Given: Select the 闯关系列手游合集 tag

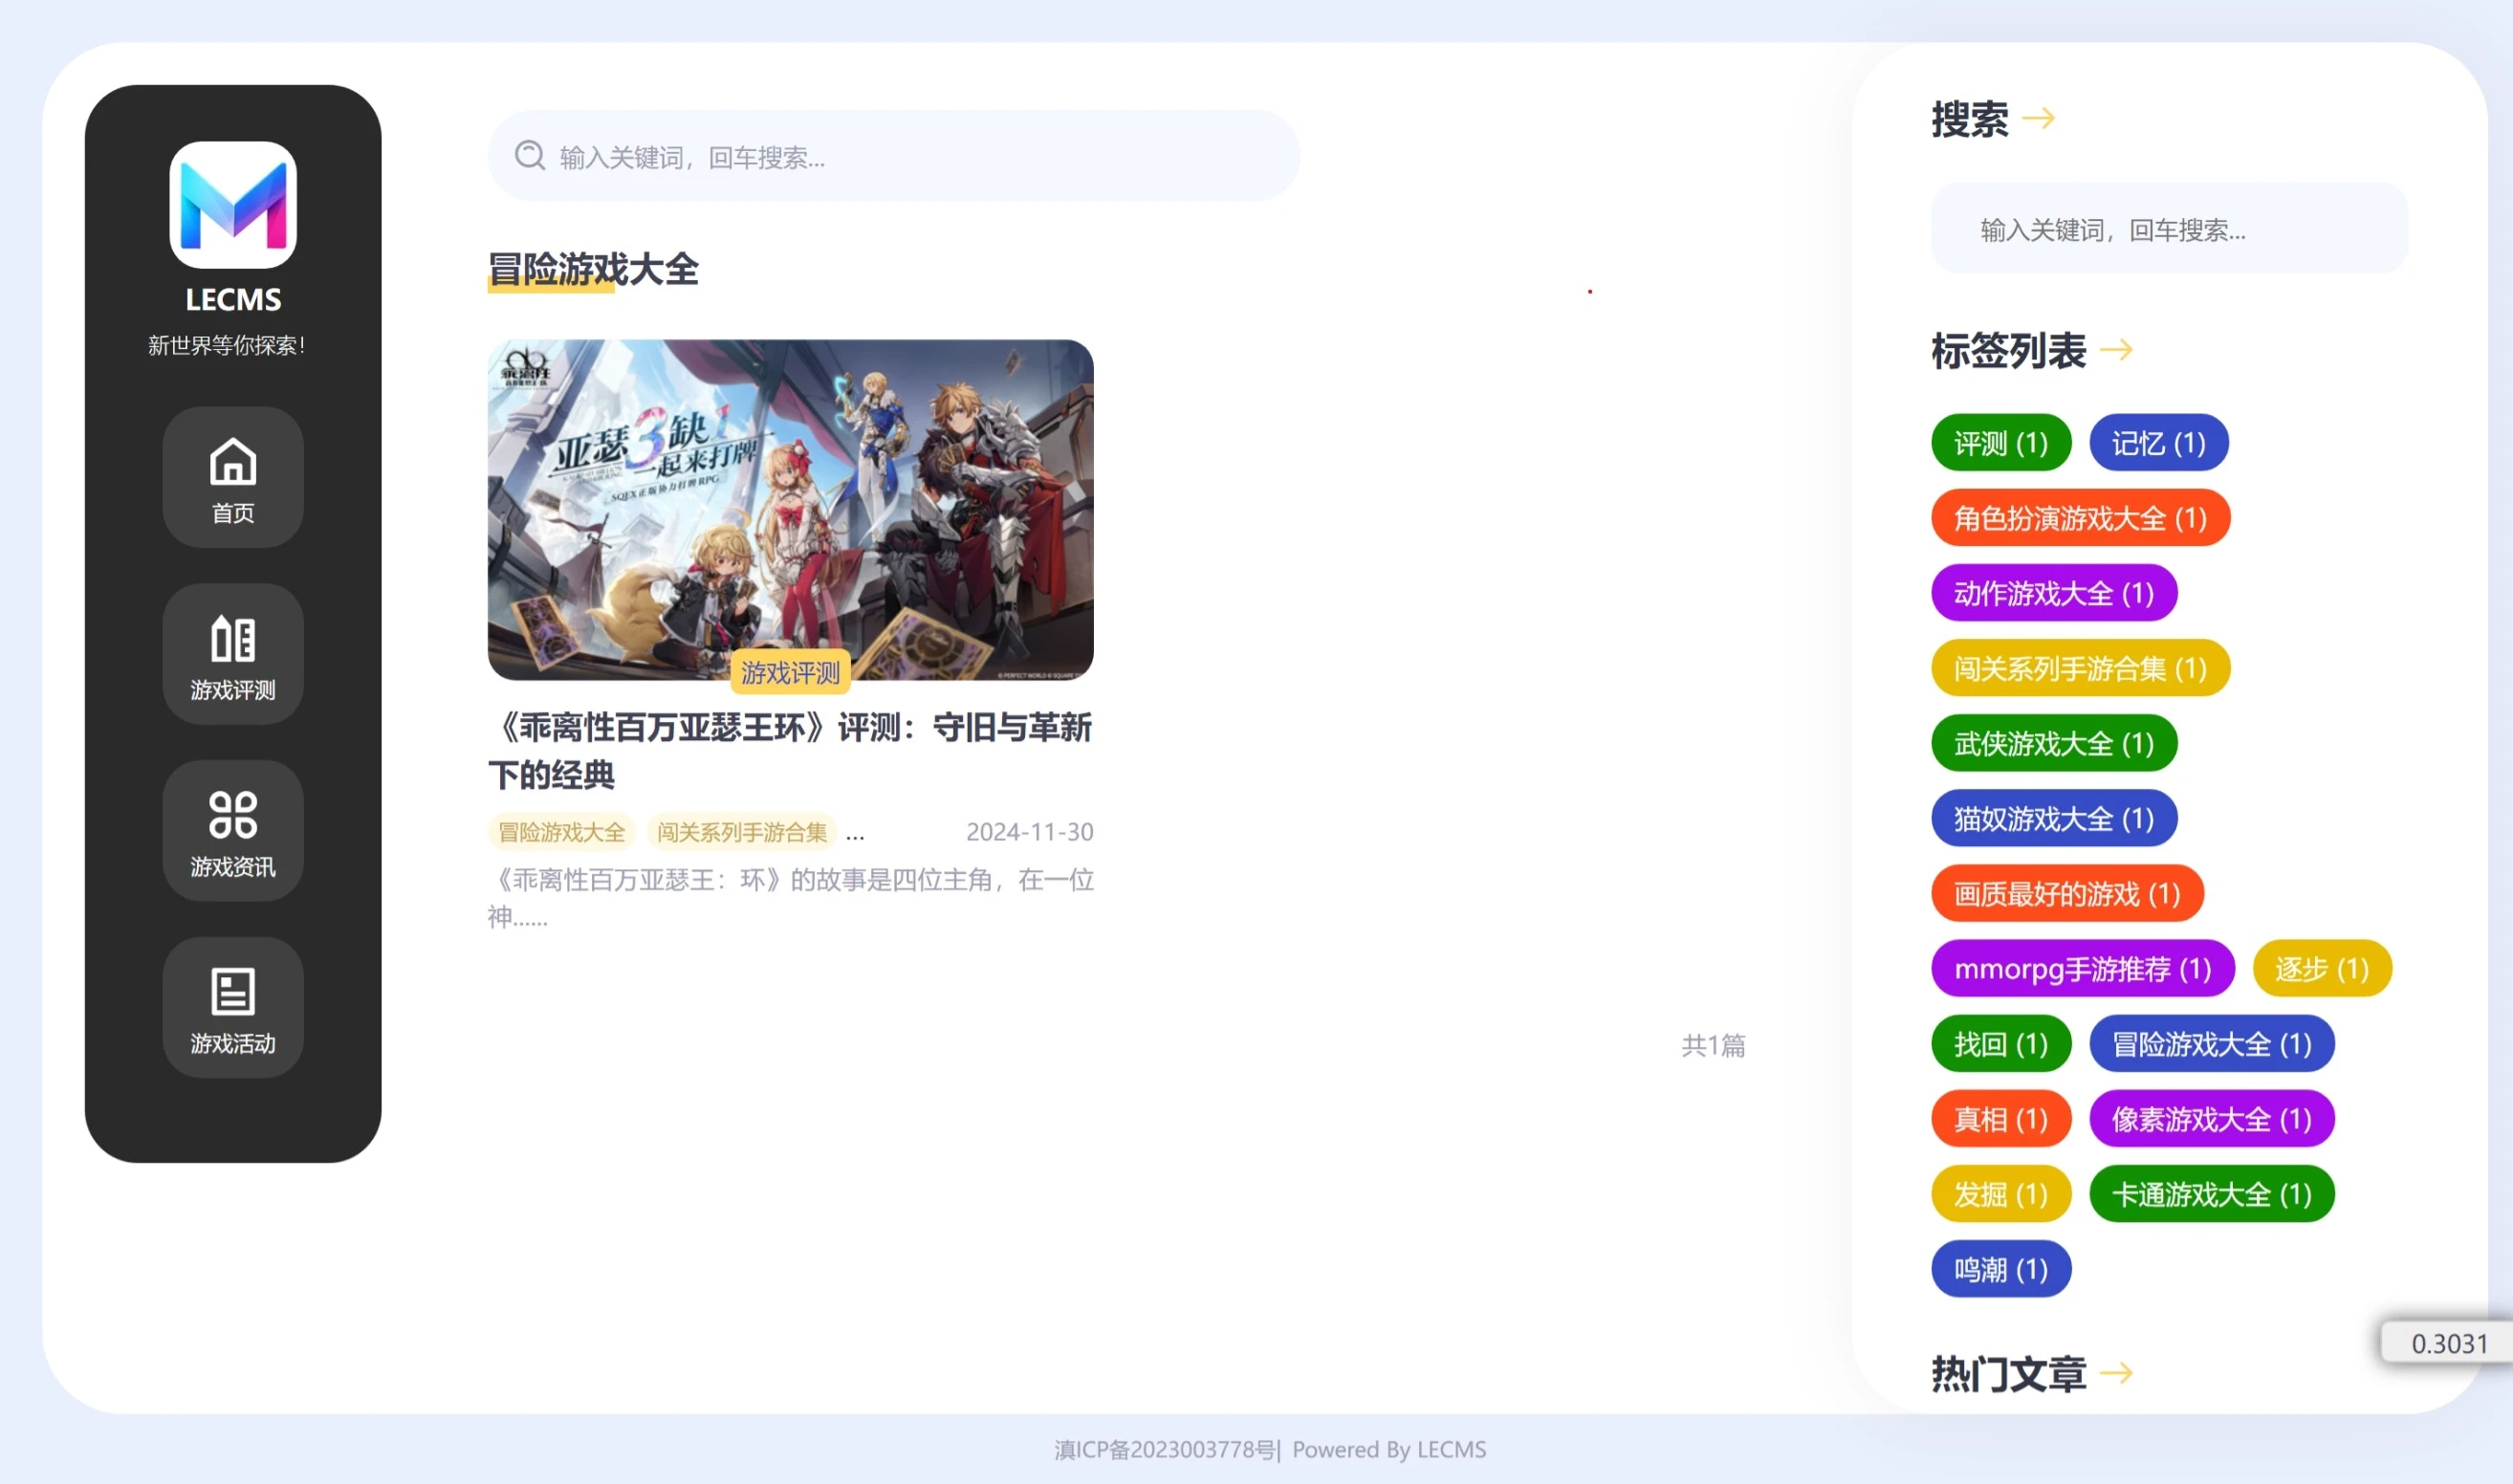Looking at the screenshot, I should [742, 832].
